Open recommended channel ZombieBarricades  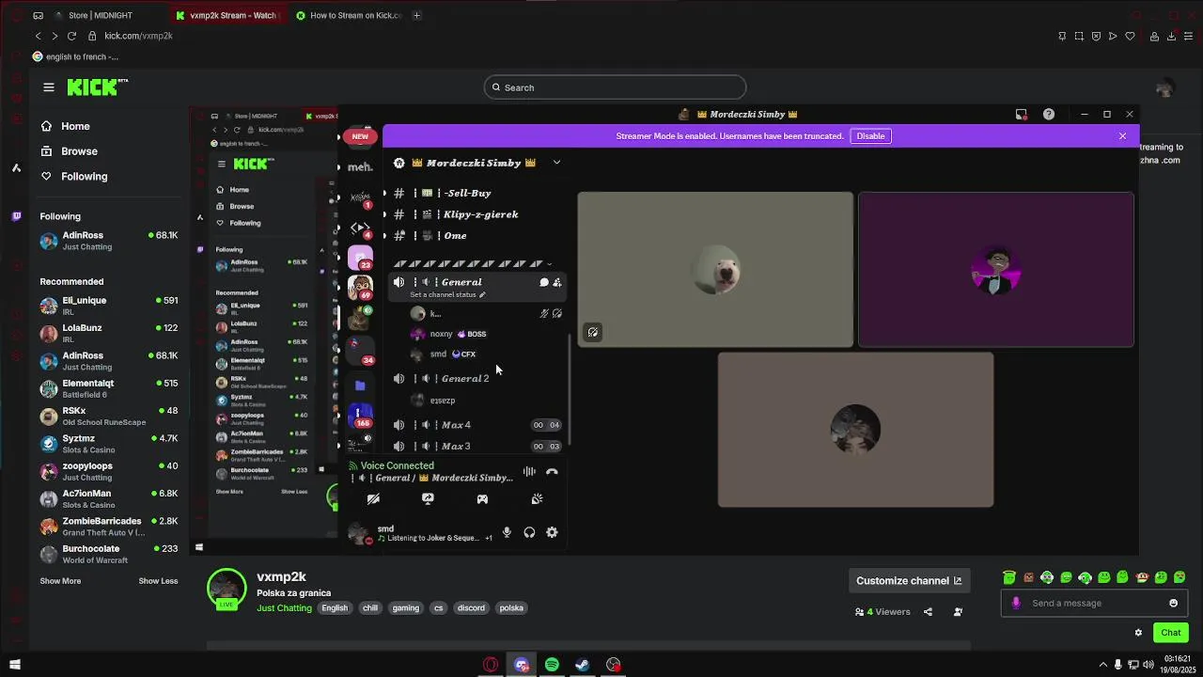[x=108, y=526]
